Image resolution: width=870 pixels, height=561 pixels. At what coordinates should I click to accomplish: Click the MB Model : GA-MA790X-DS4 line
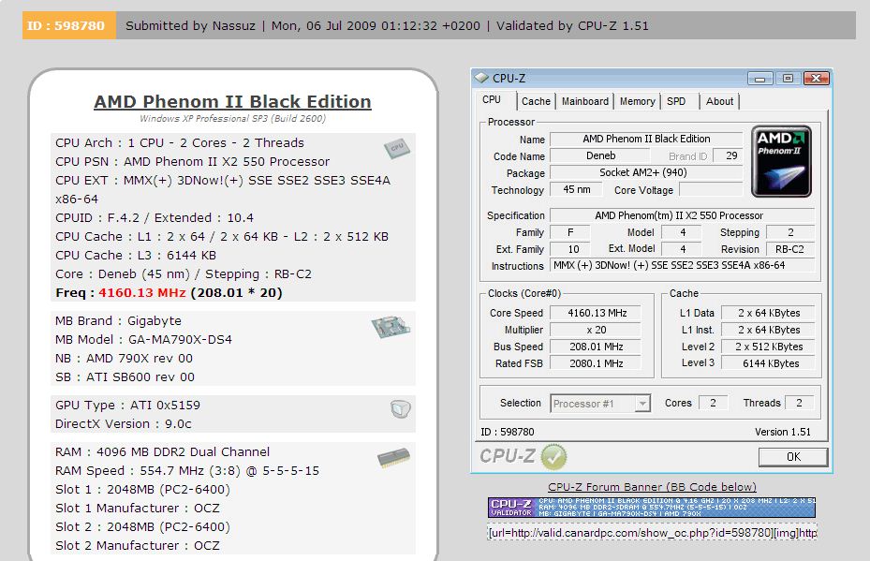point(143,340)
